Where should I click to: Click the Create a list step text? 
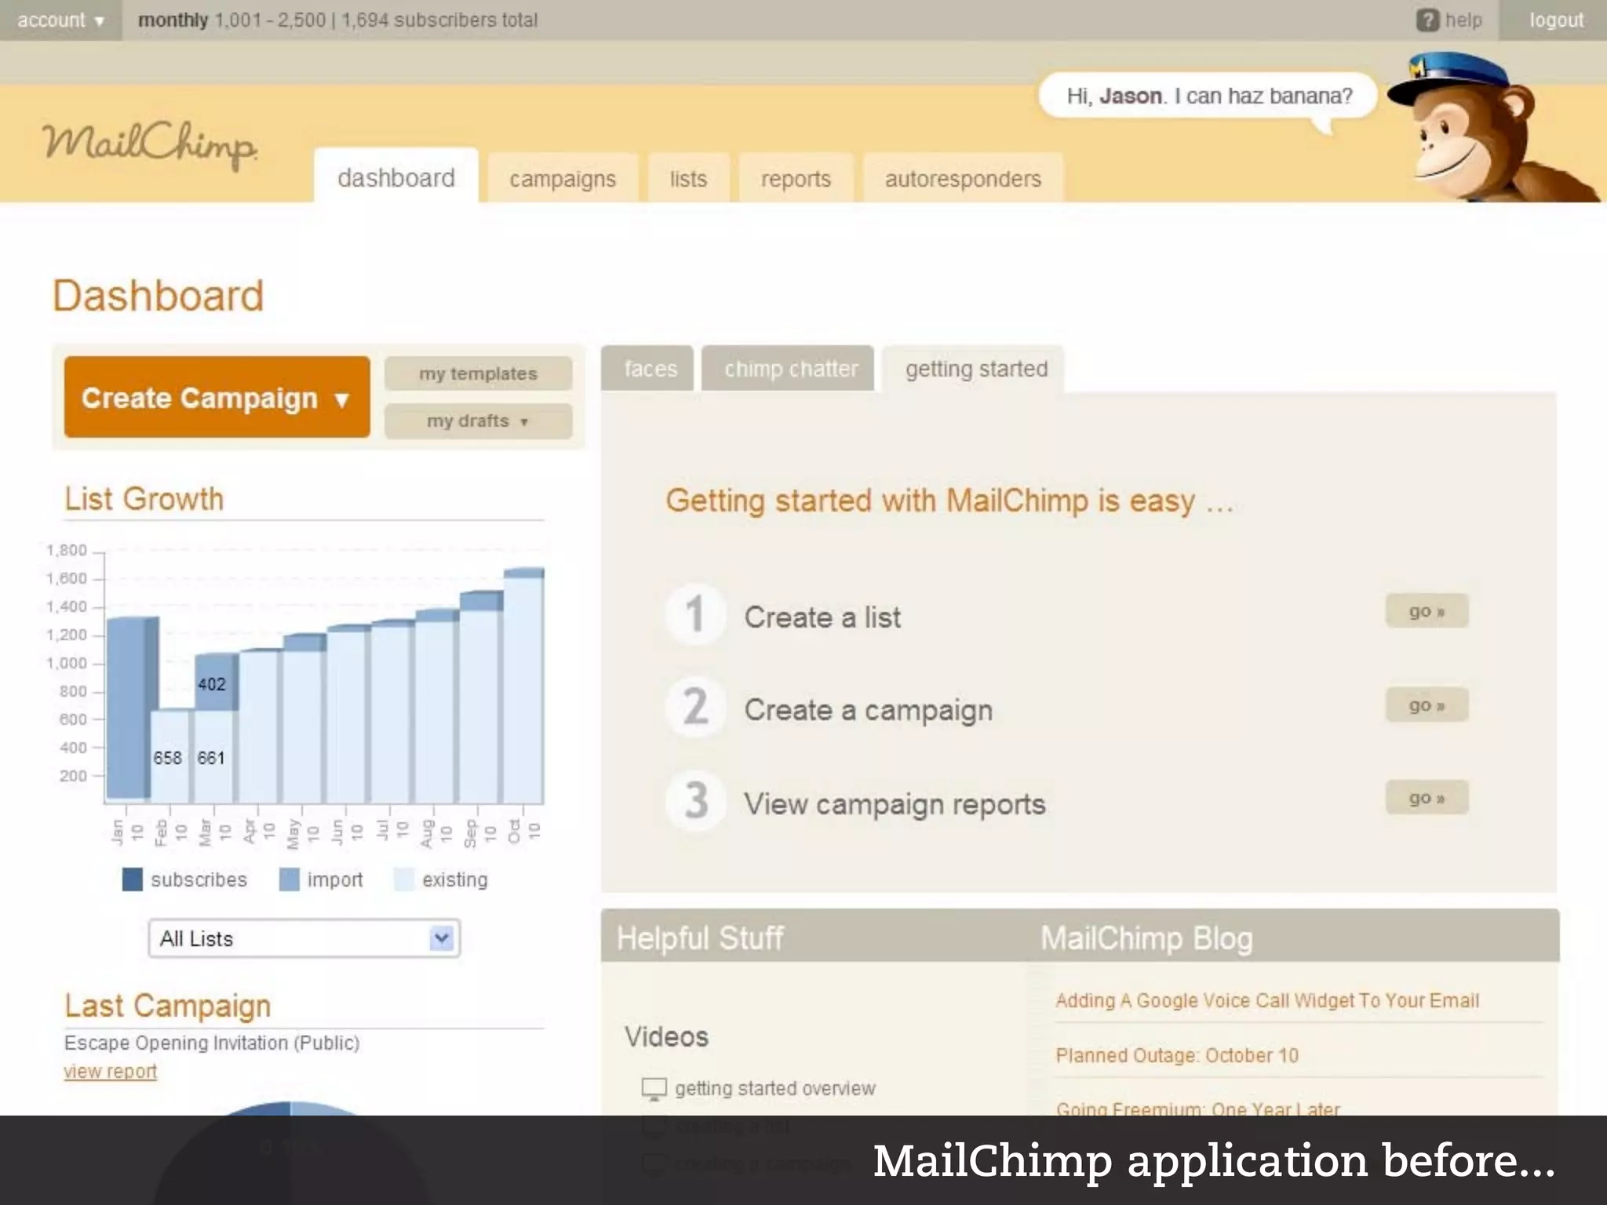point(822,617)
